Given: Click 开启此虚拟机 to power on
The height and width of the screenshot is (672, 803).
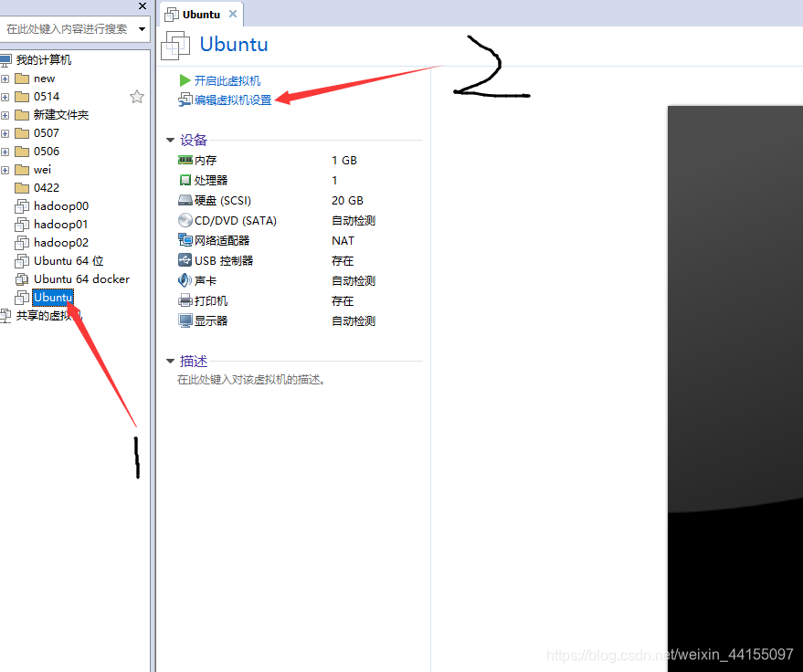Looking at the screenshot, I should point(227,80).
